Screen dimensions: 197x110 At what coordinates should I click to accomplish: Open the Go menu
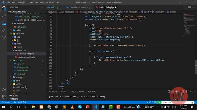pos(36,2)
